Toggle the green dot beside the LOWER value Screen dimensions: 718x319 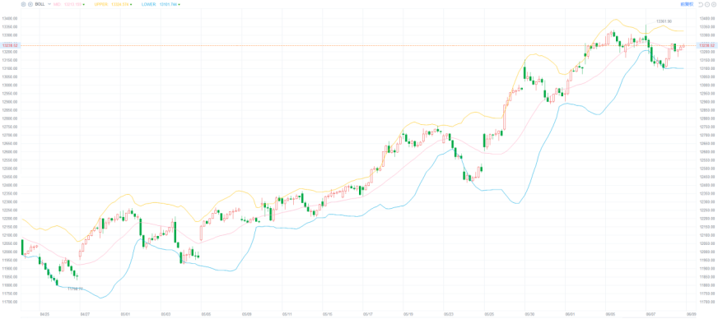pos(179,5)
